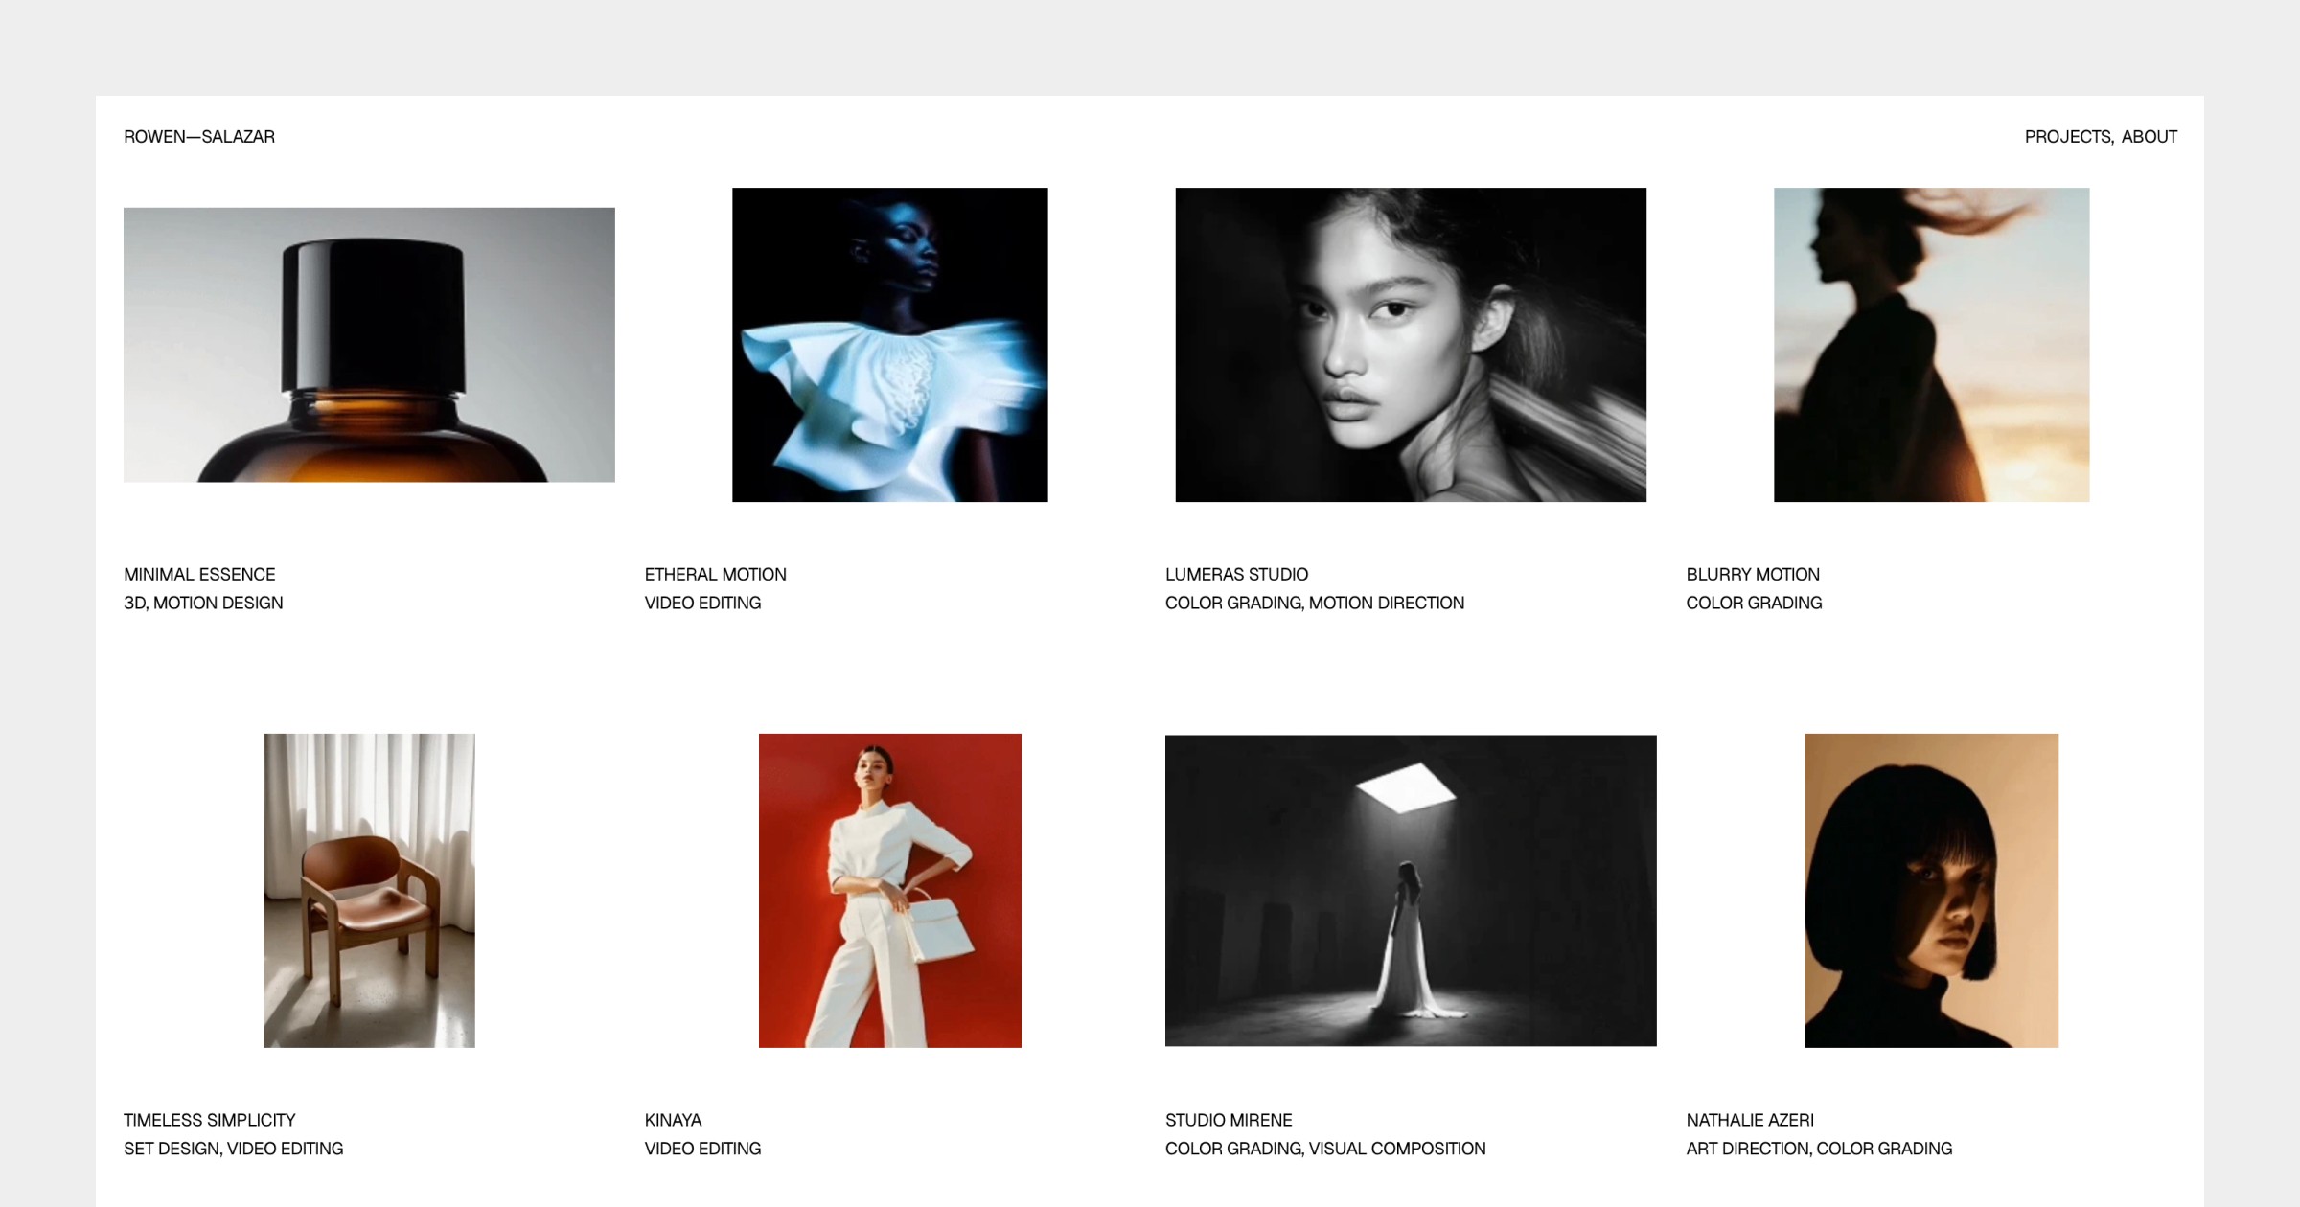
Task: Open the Nathalie Azeri bob haircut portrait
Action: pos(1931,891)
